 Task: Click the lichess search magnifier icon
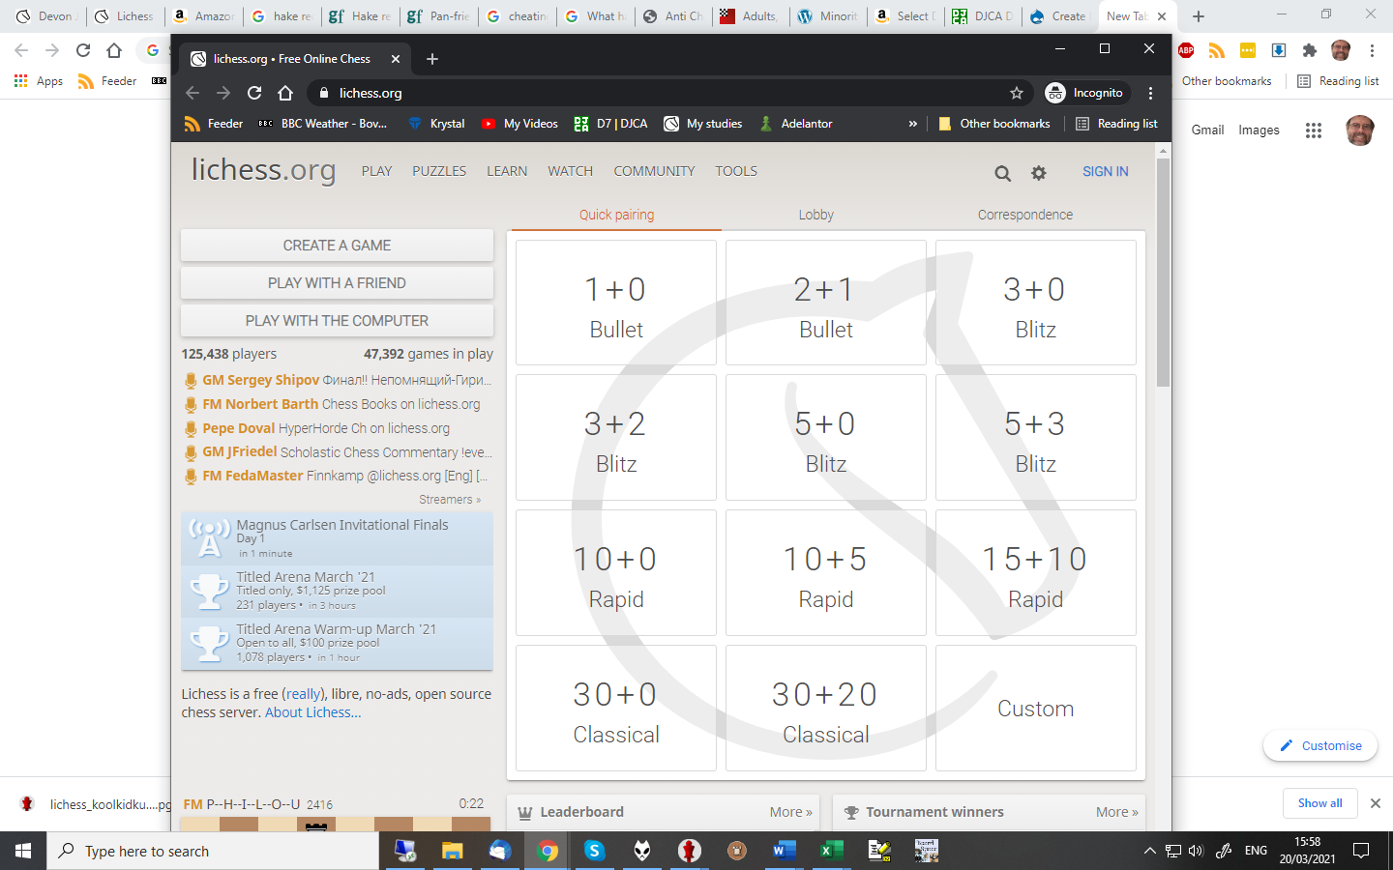[x=1002, y=173]
